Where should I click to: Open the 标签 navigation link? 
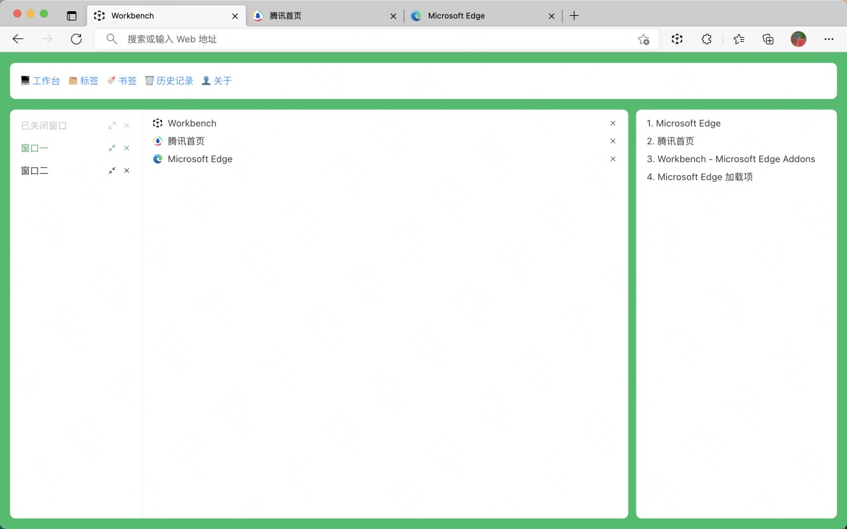tap(83, 81)
